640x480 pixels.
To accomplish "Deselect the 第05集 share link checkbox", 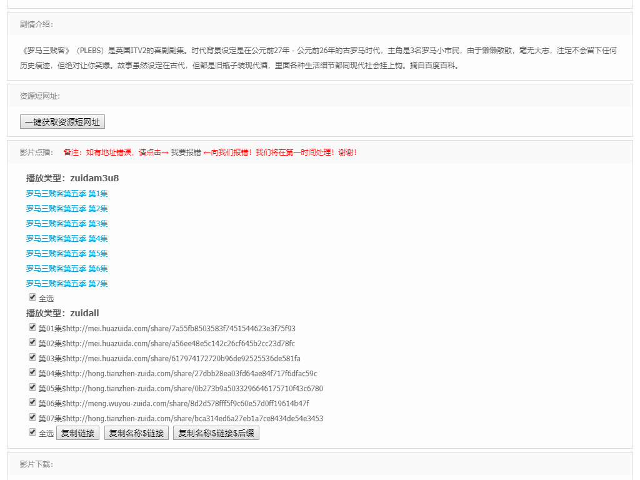I will pyautogui.click(x=32, y=387).
